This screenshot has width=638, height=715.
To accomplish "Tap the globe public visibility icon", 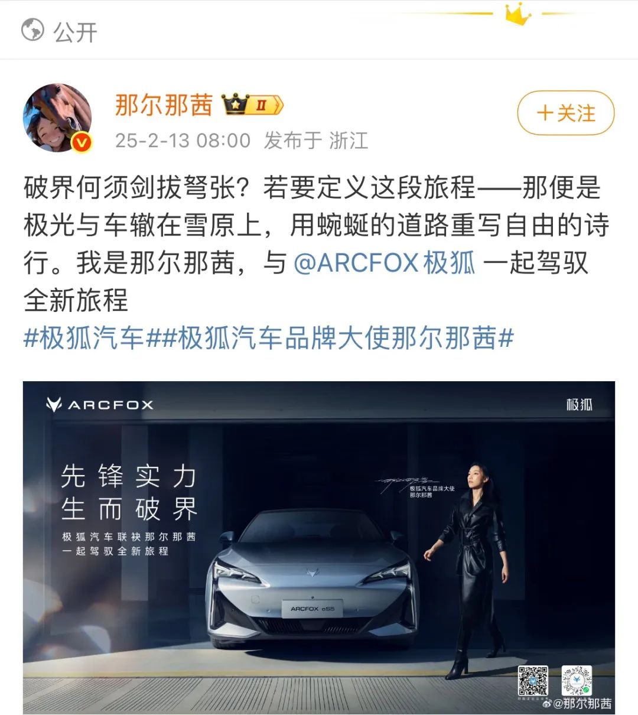I will 32,30.
